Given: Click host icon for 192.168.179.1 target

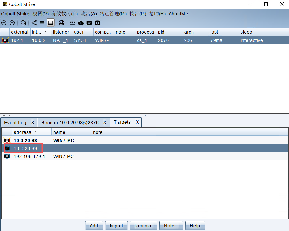Looking at the screenshot, I should click(7, 156).
